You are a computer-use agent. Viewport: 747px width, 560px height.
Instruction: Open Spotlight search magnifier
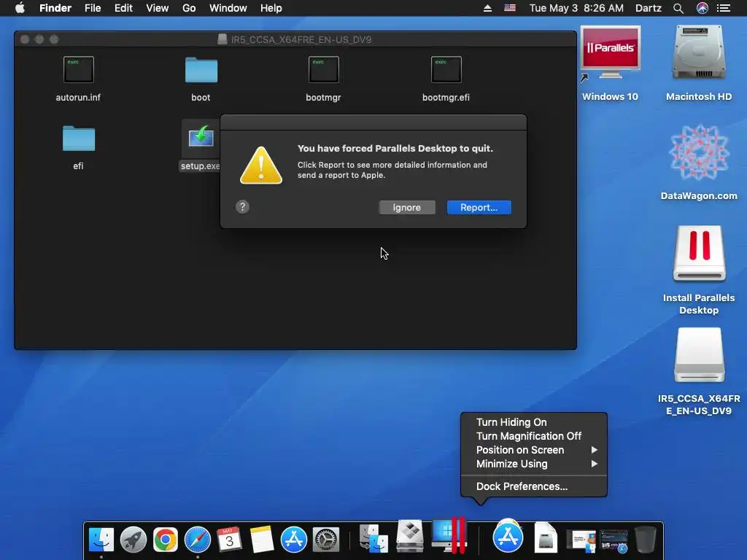(x=678, y=8)
